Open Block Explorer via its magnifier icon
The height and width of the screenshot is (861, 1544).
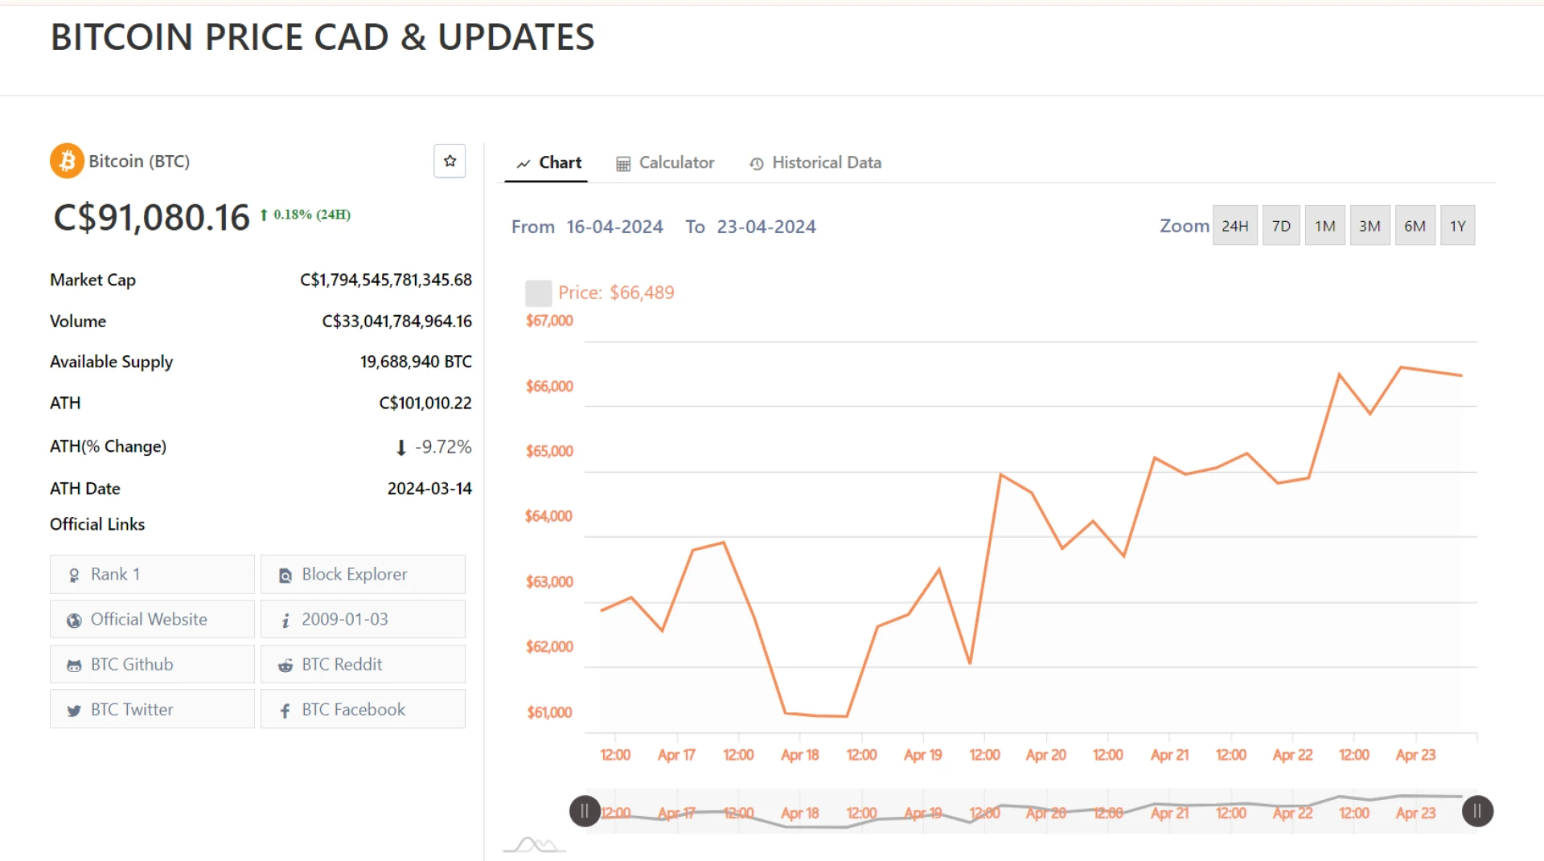tap(285, 574)
